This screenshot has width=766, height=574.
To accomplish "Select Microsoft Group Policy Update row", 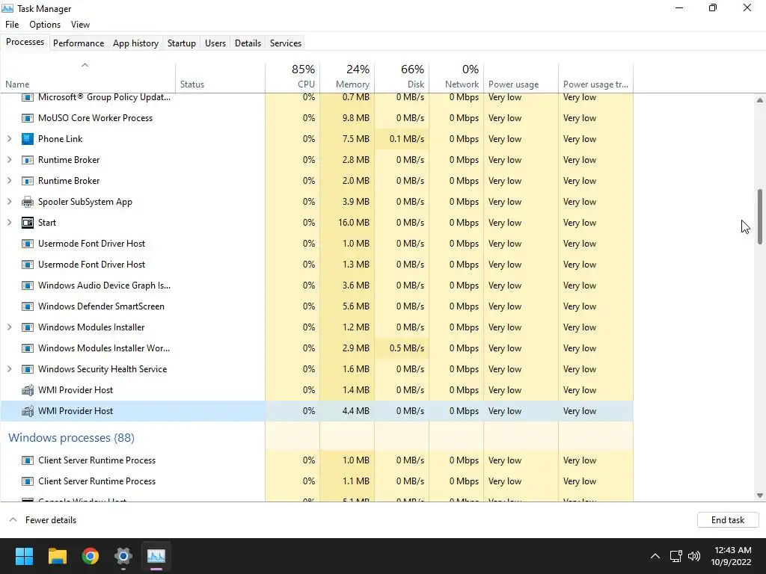I will (x=317, y=99).
